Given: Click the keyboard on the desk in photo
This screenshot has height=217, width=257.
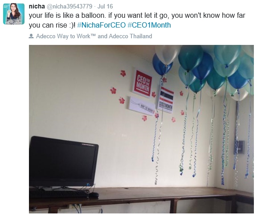Looking at the screenshot, I should pyautogui.click(x=59, y=193).
